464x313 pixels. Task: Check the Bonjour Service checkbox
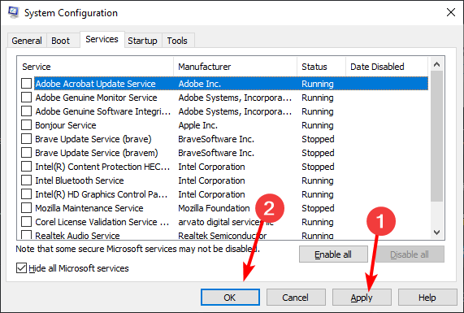[x=26, y=125]
